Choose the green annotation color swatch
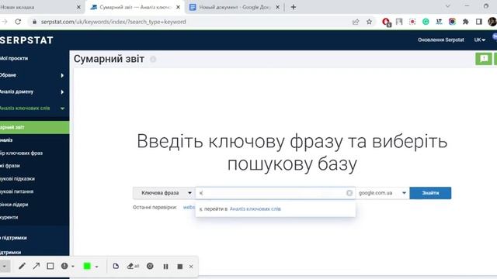The image size is (497, 279). pos(87,266)
